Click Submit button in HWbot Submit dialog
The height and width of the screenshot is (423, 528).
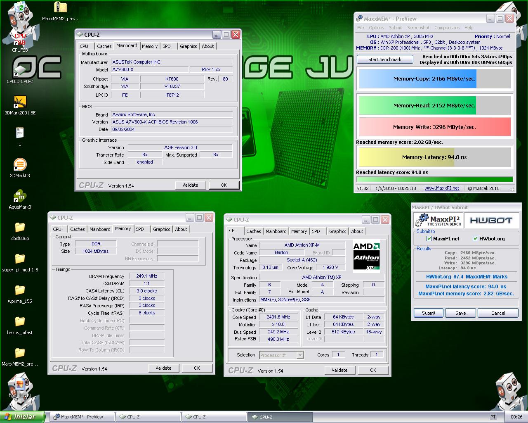click(429, 313)
